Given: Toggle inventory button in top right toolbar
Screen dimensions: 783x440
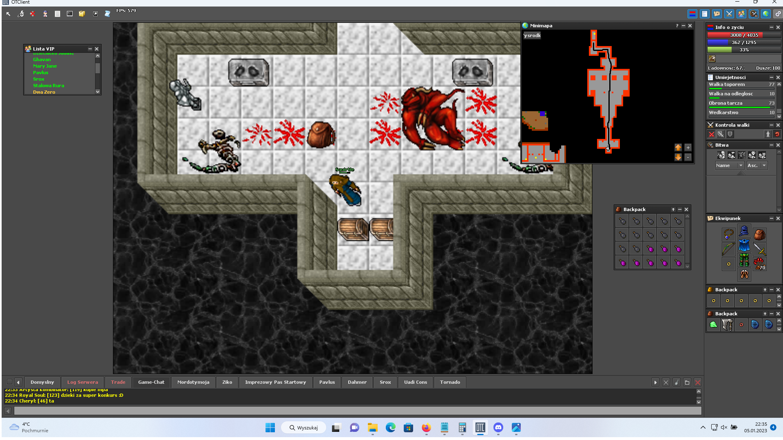Looking at the screenshot, I should (717, 14).
